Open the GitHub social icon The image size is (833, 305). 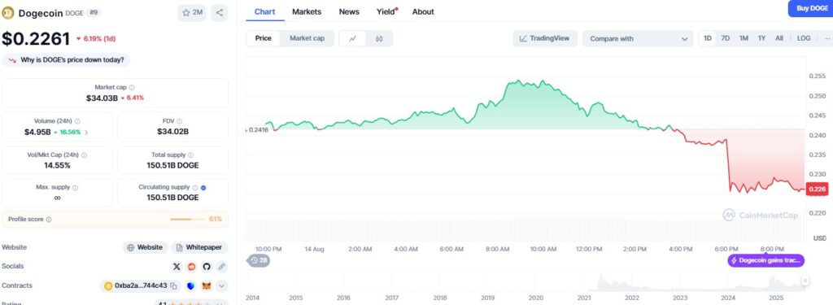point(207,266)
